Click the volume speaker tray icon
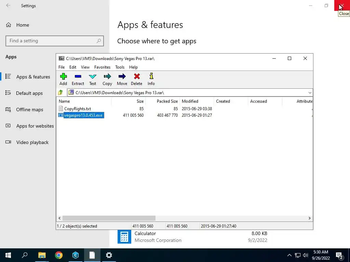The width and height of the screenshot is (350, 262). (306, 255)
